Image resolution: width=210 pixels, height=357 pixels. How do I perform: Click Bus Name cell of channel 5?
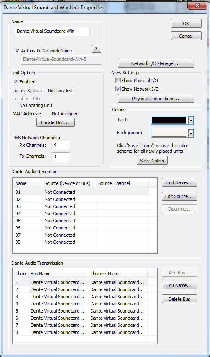pyautogui.click(x=57, y=311)
